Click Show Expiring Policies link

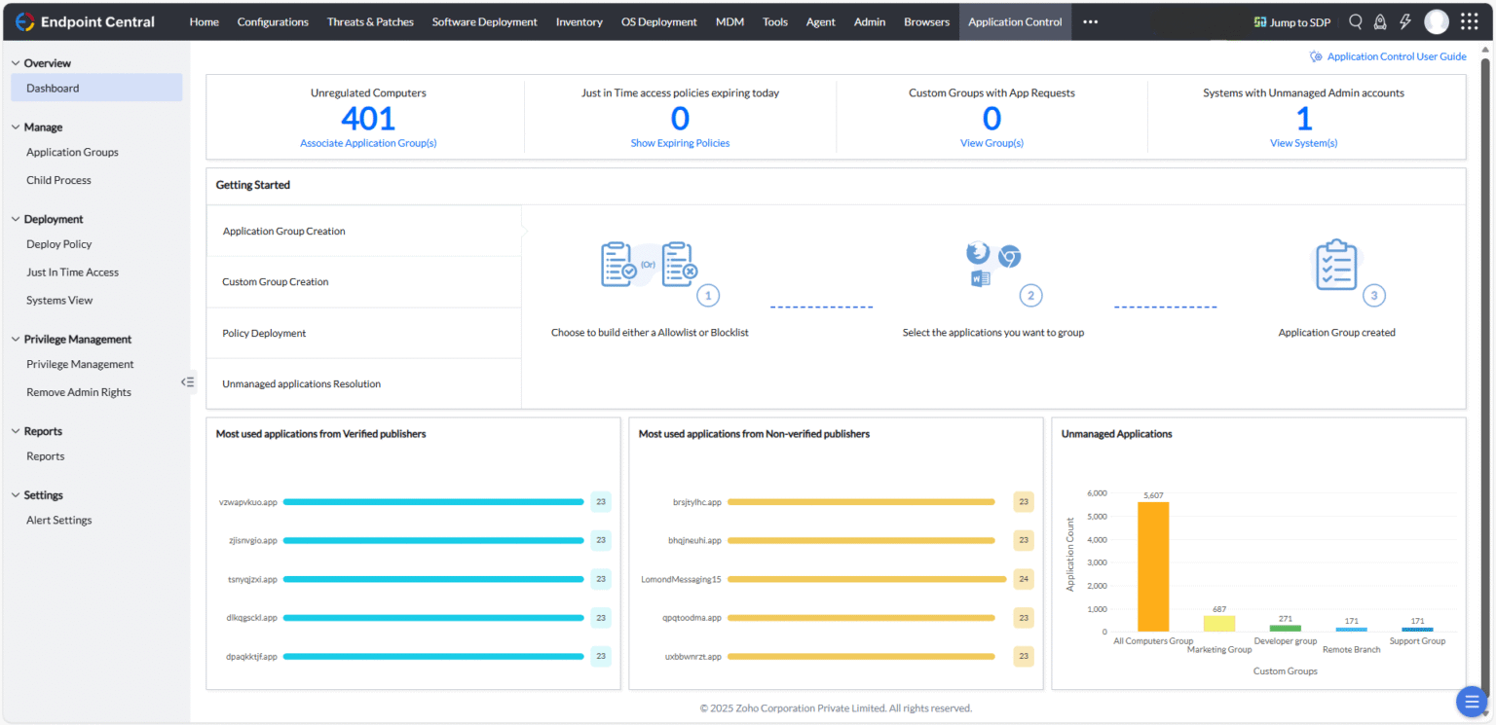[680, 143]
